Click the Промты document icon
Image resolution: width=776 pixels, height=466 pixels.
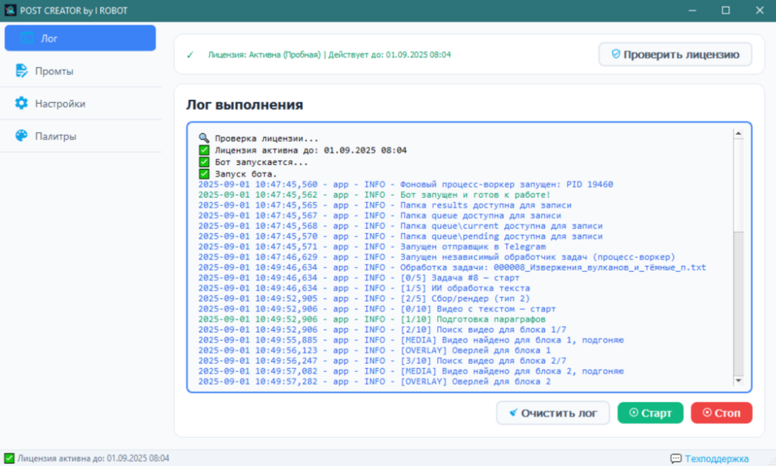(x=21, y=71)
